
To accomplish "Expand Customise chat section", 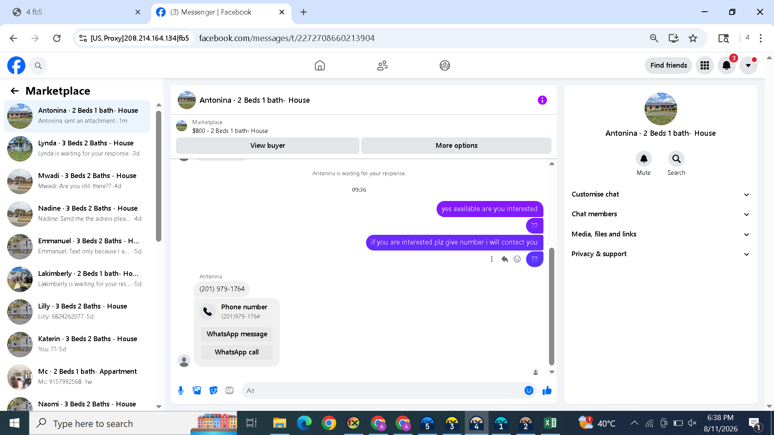I will (660, 194).
